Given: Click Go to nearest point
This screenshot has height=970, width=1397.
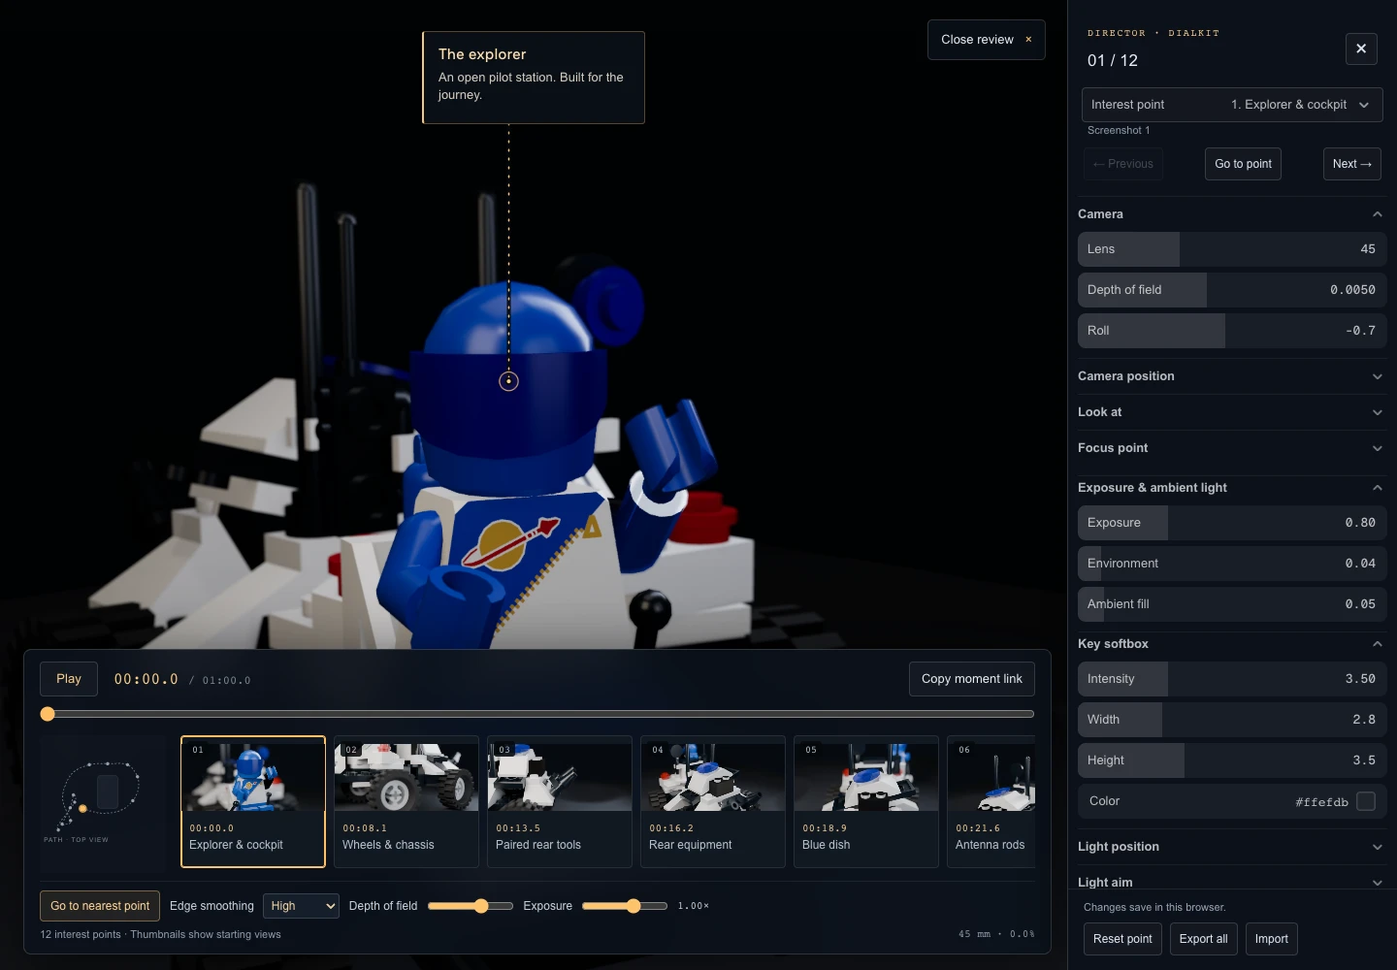Looking at the screenshot, I should point(100,906).
